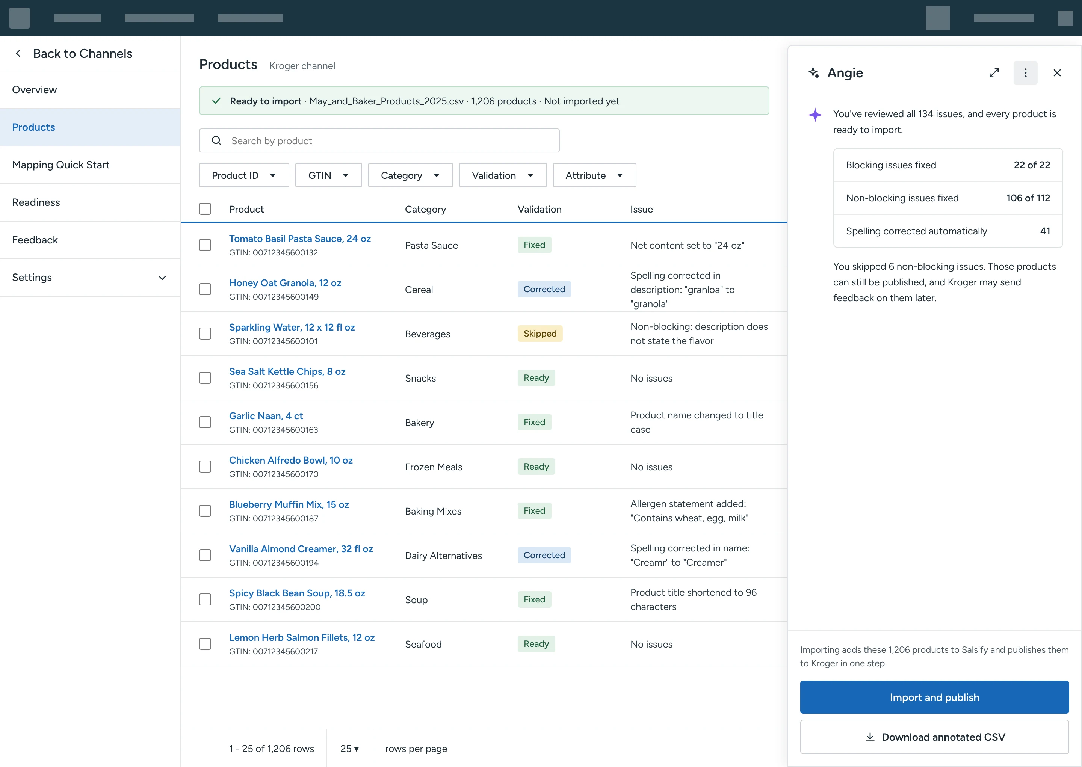Open the Validation filter dropdown
Viewport: 1082px width, 767px height.
503,175
